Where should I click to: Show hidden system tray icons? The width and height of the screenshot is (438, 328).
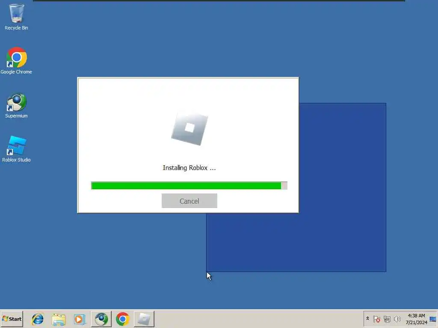coord(367,319)
